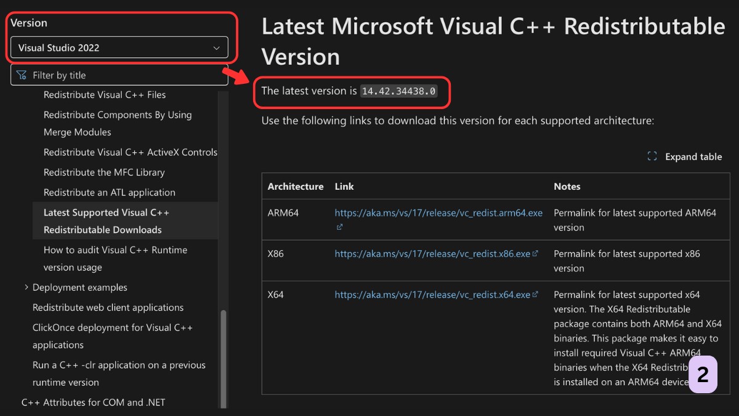Viewport: 739px width, 416px height.
Task: Open the ARM64 redistributable download link
Action: point(438,213)
